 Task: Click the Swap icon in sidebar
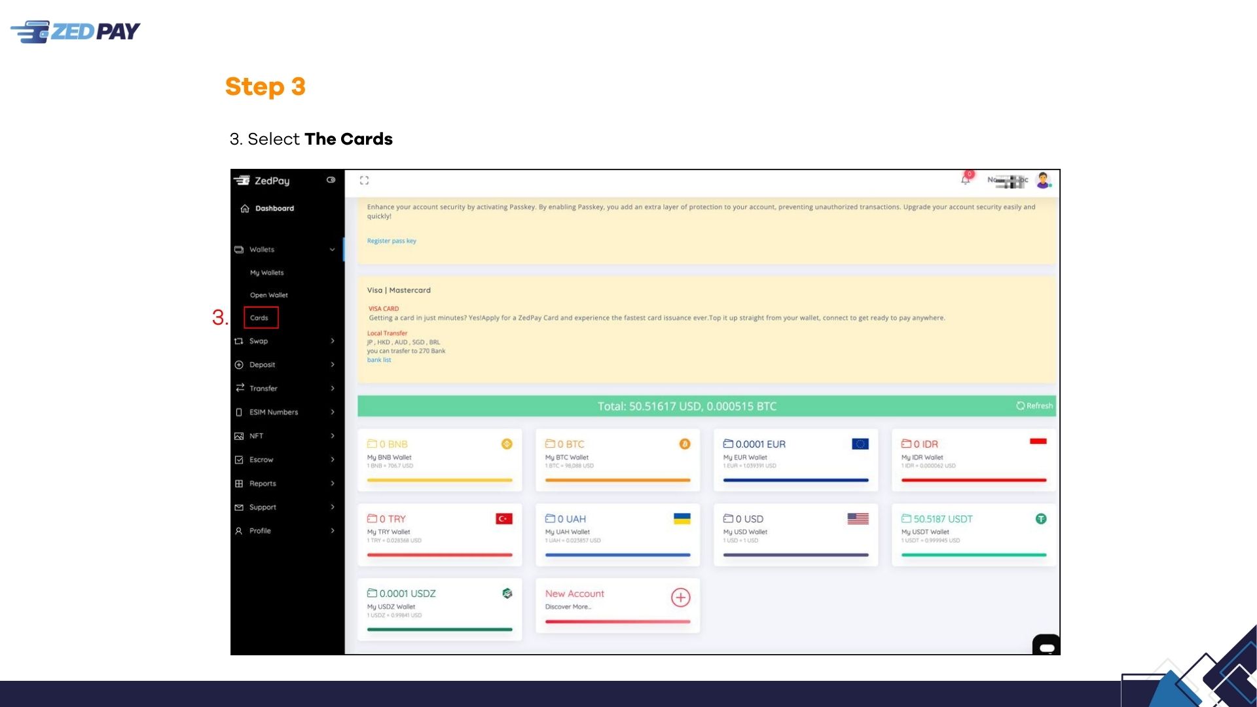coord(239,341)
